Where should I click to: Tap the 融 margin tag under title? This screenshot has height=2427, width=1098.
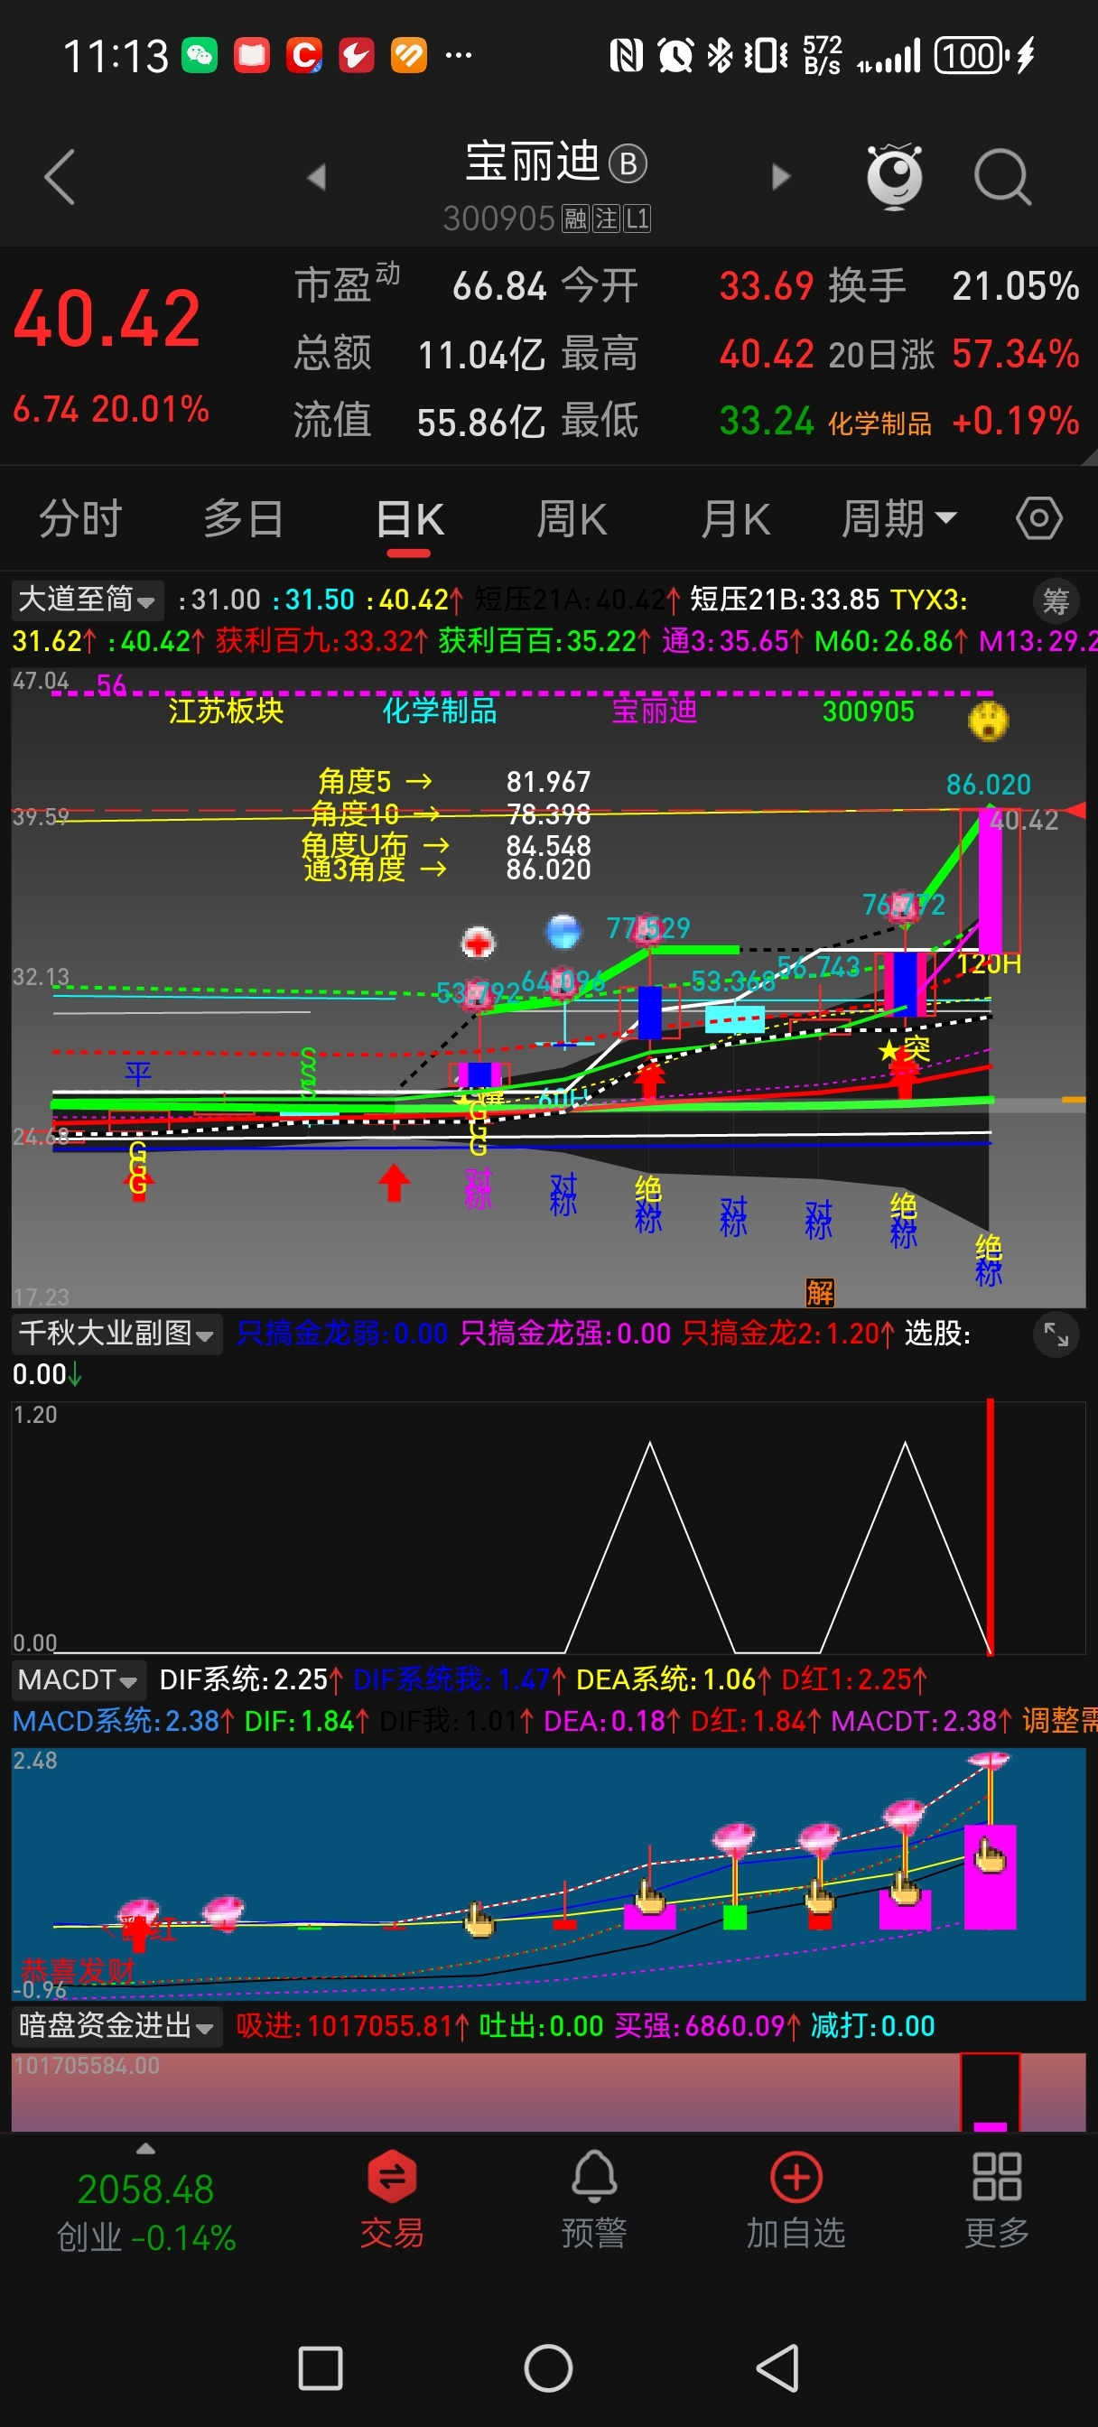coord(576,219)
